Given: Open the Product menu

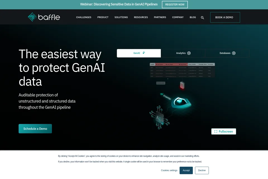Looking at the screenshot, I should pyautogui.click(x=103, y=17).
